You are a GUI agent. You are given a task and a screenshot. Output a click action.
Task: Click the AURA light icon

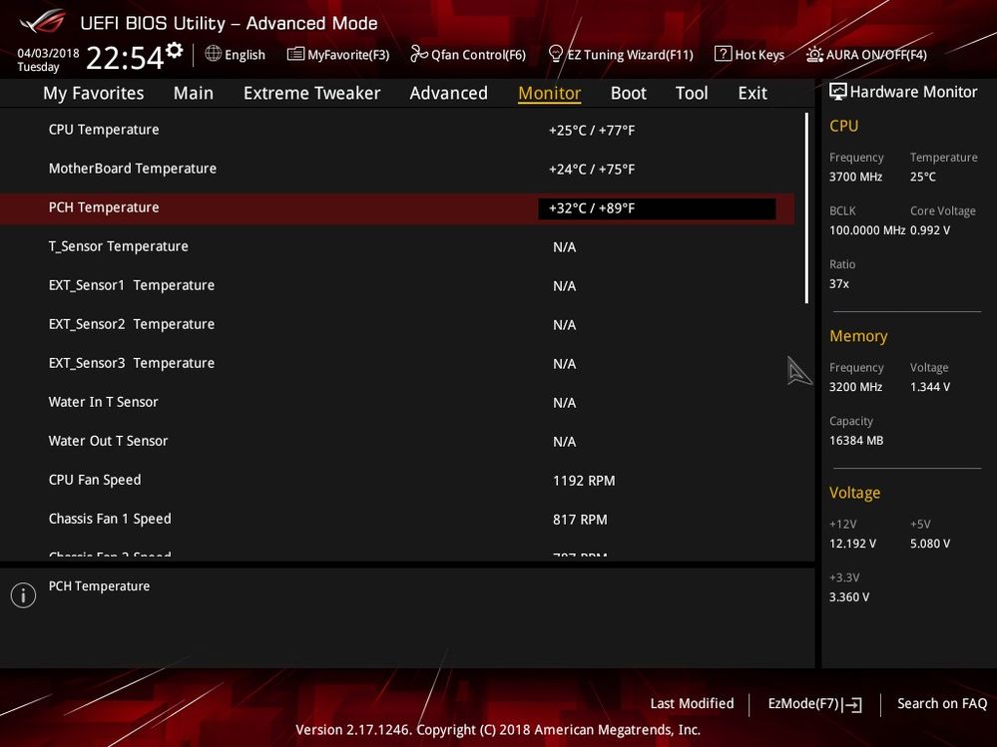814,54
